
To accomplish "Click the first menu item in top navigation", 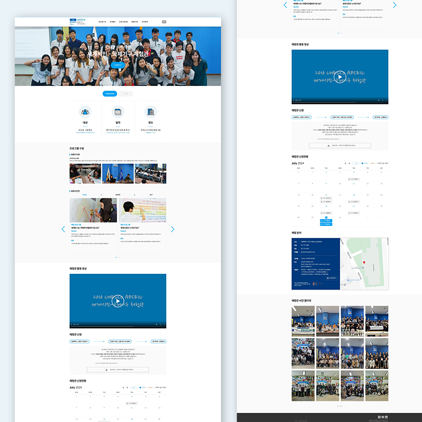I will 102,22.
